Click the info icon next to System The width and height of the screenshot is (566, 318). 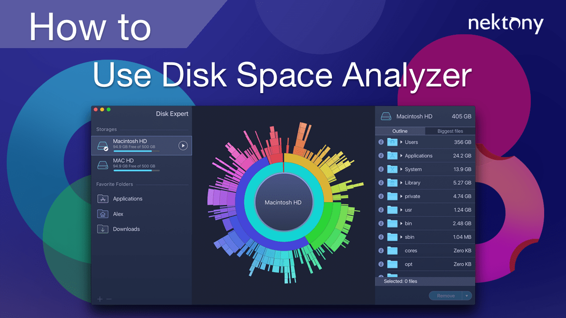pyautogui.click(x=381, y=169)
